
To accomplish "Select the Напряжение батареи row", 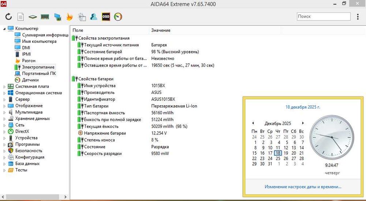I will click(x=105, y=133).
